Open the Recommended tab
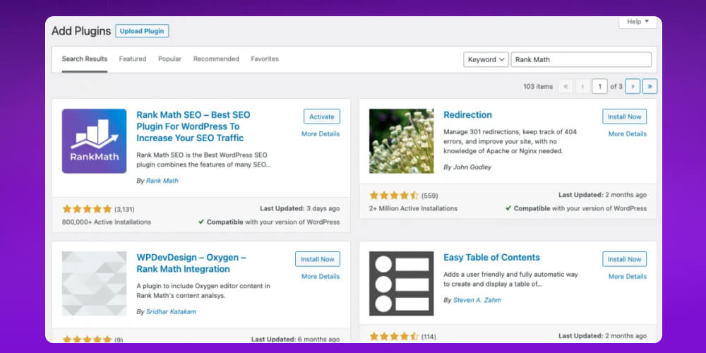 click(x=216, y=59)
